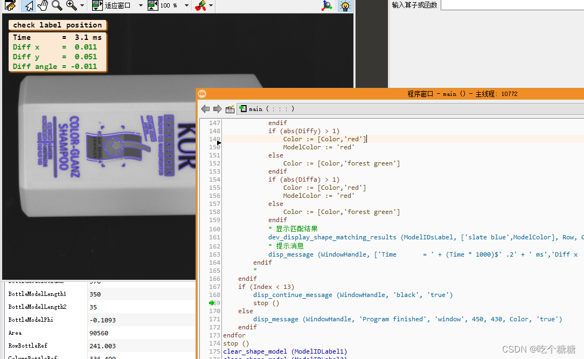Click the zoom-in magnifier tool
Screen dimensions: 584x359
71,5
